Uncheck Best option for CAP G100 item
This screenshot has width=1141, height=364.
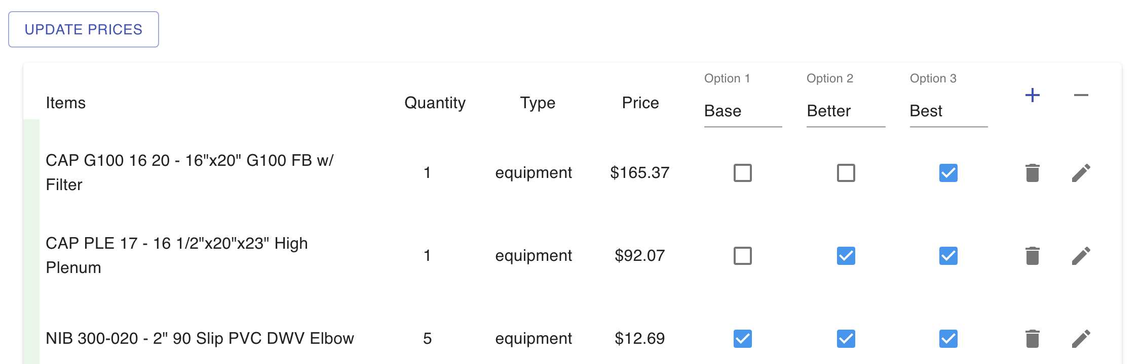(x=948, y=173)
